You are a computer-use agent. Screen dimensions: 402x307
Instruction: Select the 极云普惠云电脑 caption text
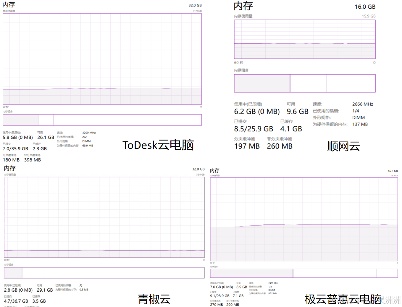(343, 299)
